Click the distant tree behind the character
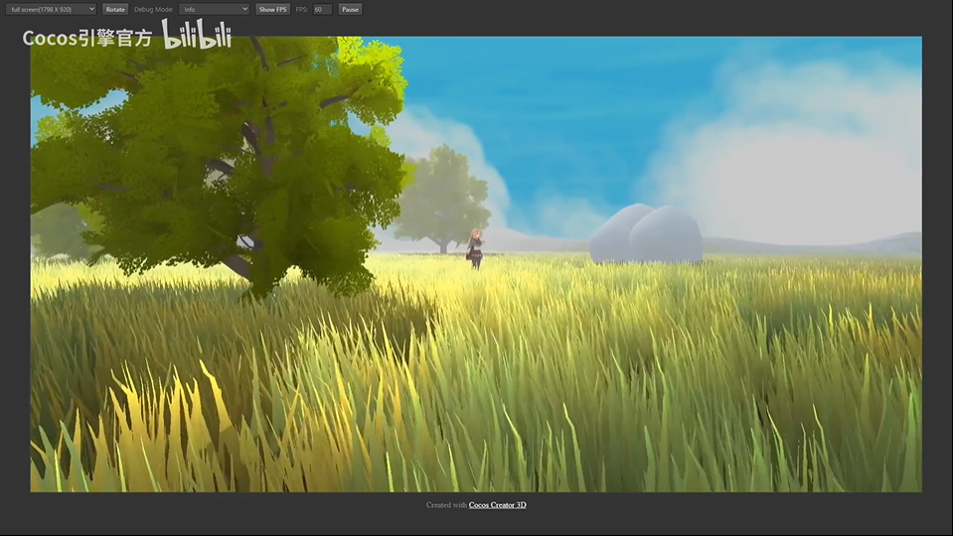 pyautogui.click(x=441, y=199)
